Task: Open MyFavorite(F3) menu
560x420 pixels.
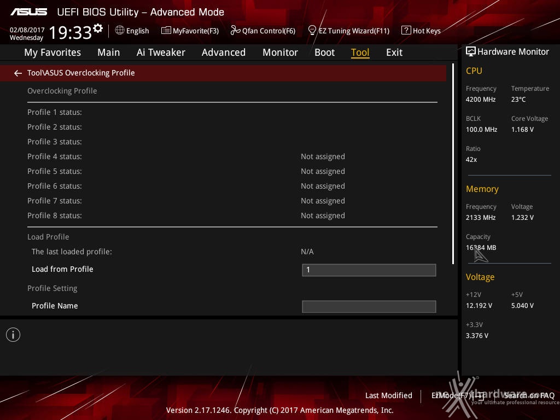Action: (196, 31)
